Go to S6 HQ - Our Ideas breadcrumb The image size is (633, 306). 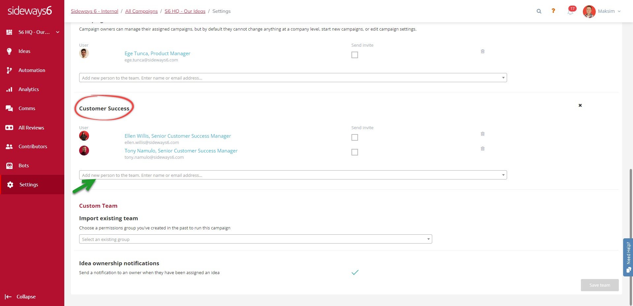185,11
